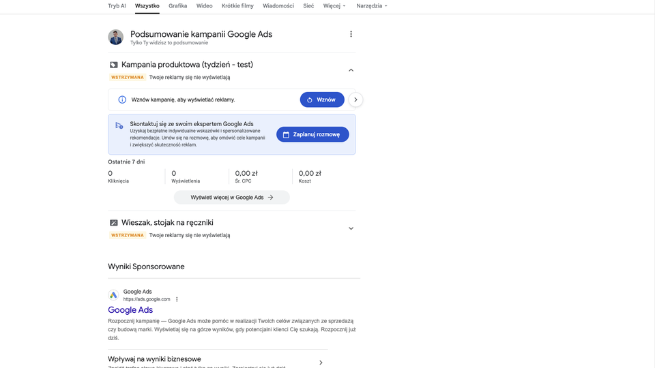Screen dimensions: 655x368
Task: Open Wyświetl więcej w Google Ads
Action: click(232, 198)
